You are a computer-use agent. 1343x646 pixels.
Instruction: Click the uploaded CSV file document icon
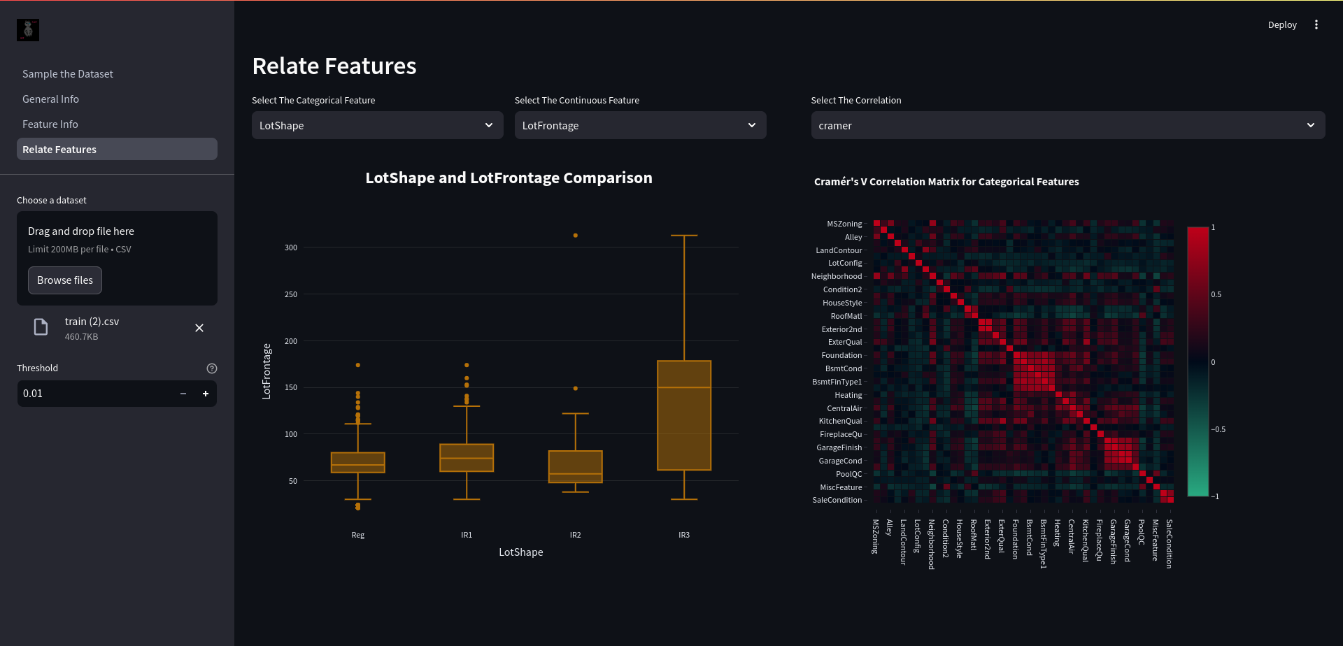pyautogui.click(x=41, y=327)
